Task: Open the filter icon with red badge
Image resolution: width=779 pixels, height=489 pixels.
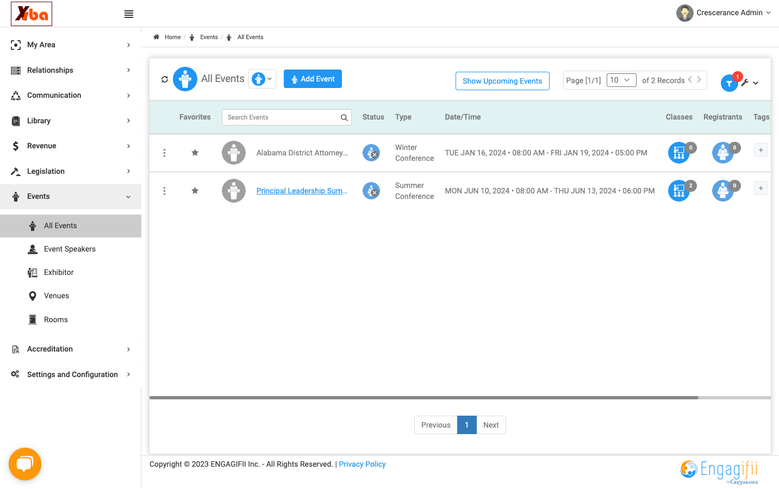Action: coord(729,83)
